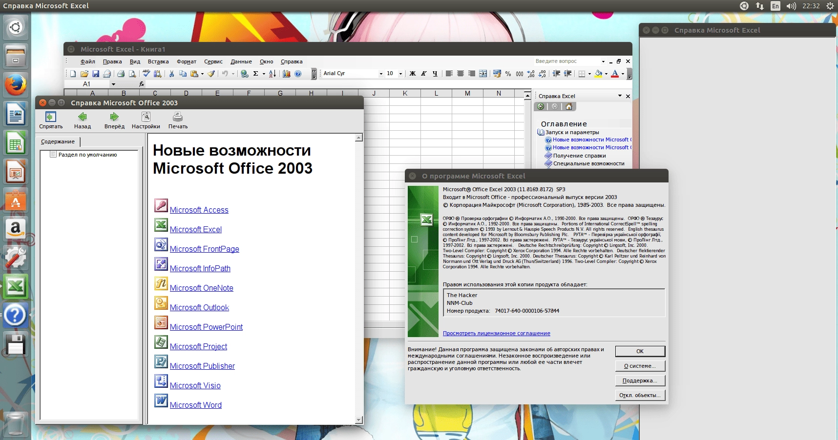Click Просмотреть лицензионное соглашение link
The image size is (838, 440).
(x=497, y=333)
